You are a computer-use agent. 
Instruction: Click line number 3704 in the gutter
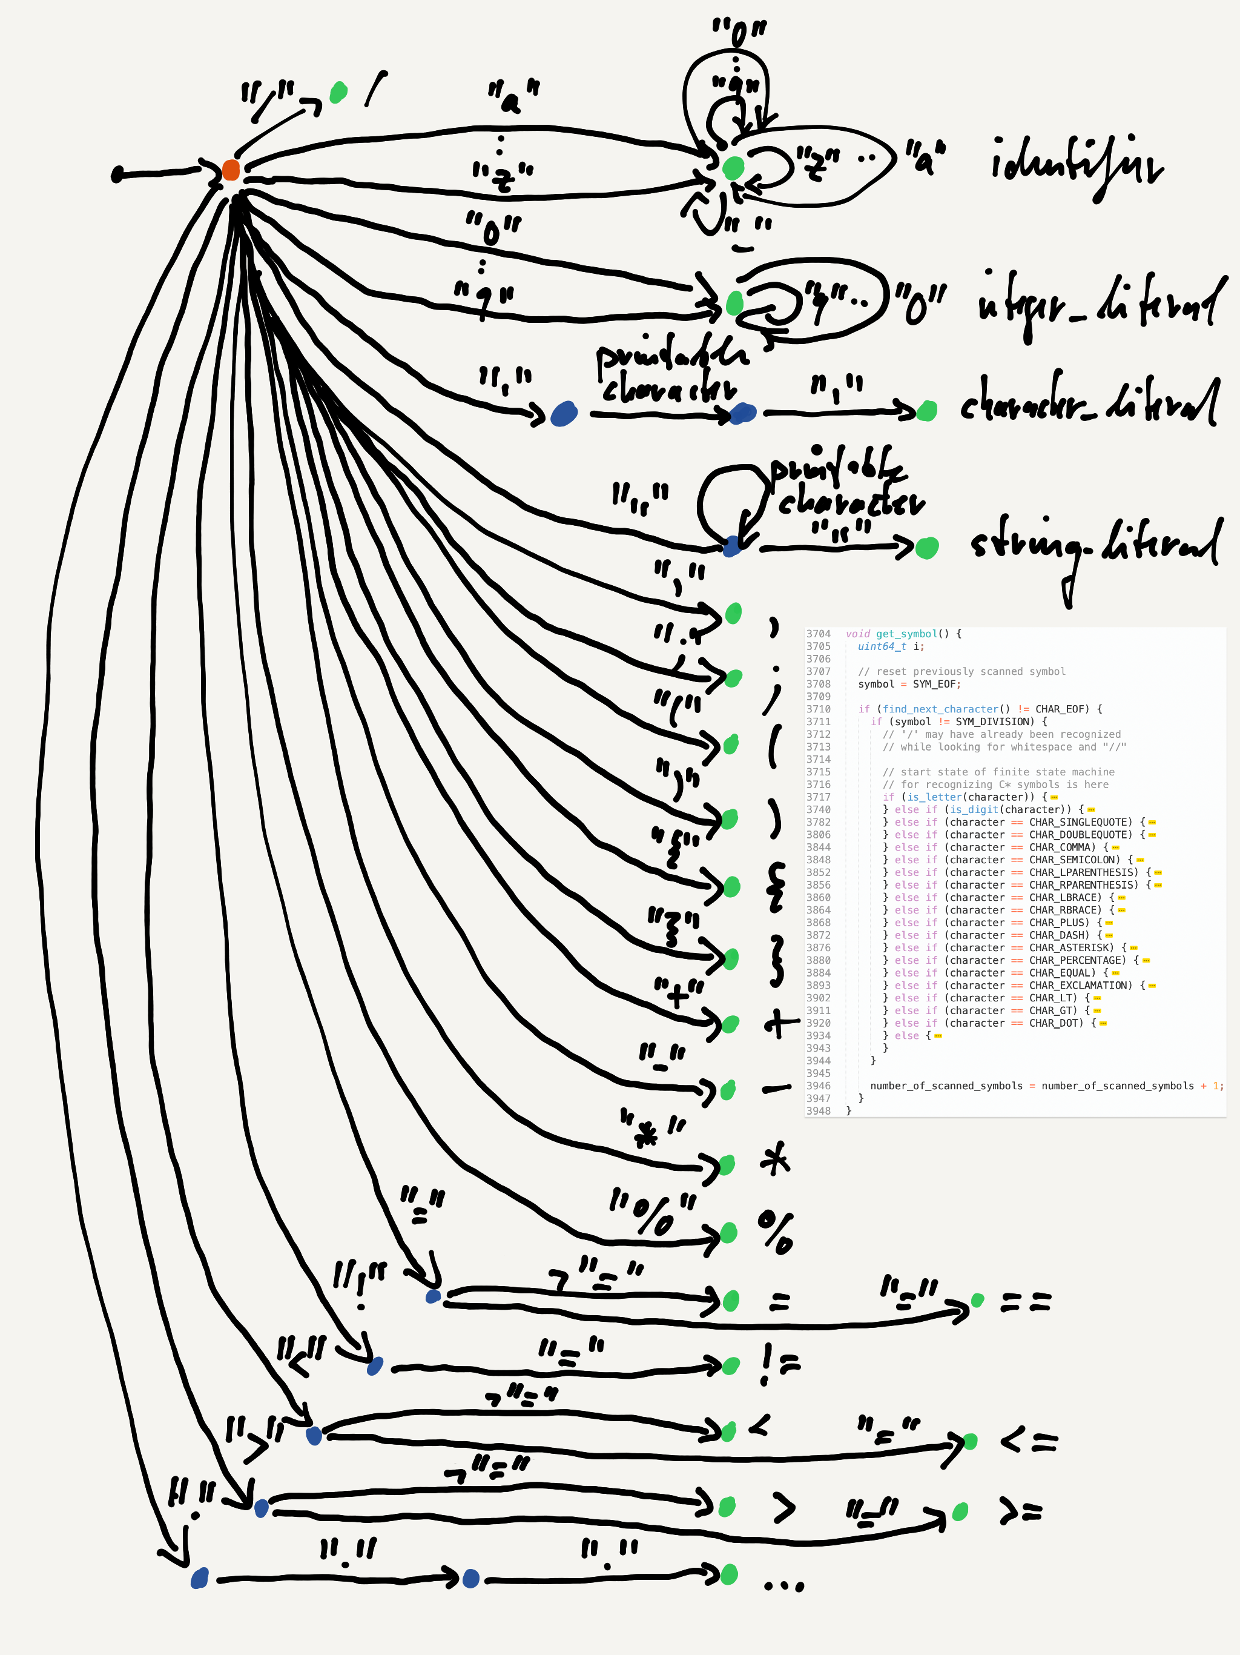click(818, 634)
